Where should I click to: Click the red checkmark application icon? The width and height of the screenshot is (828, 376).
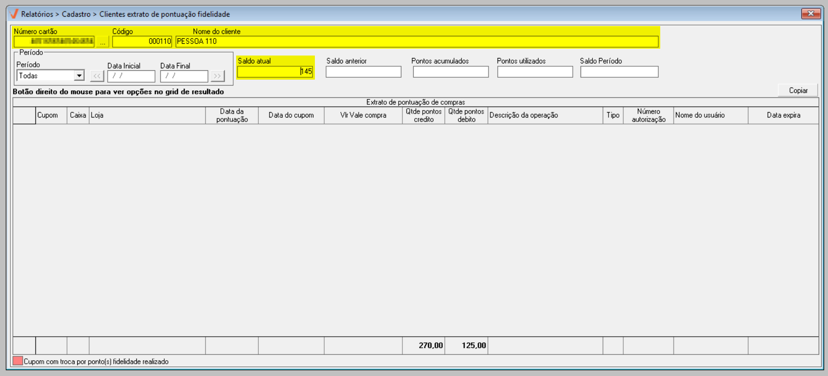(x=14, y=14)
